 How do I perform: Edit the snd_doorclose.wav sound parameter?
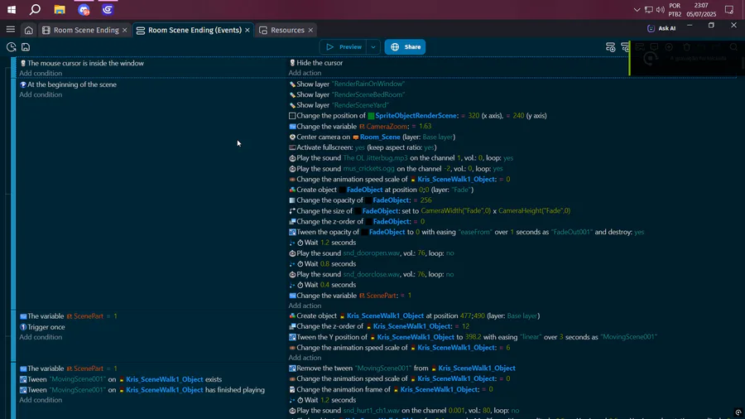(x=371, y=274)
